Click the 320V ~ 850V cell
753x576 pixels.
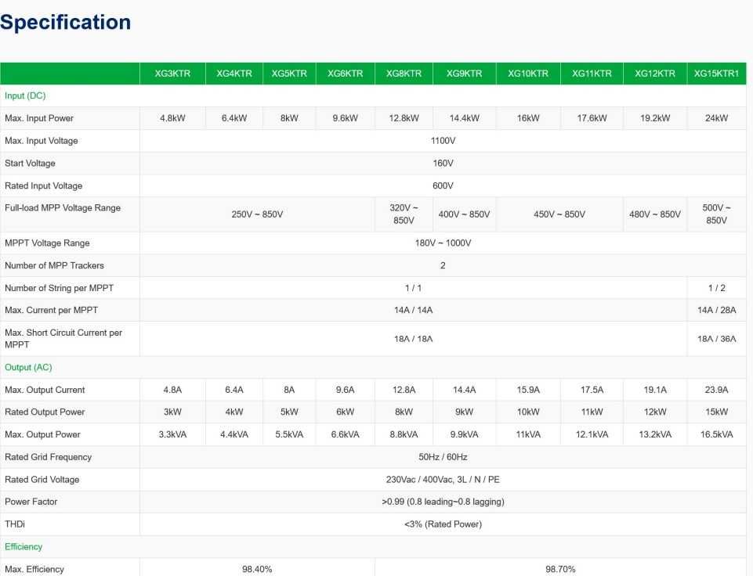pyautogui.click(x=404, y=214)
